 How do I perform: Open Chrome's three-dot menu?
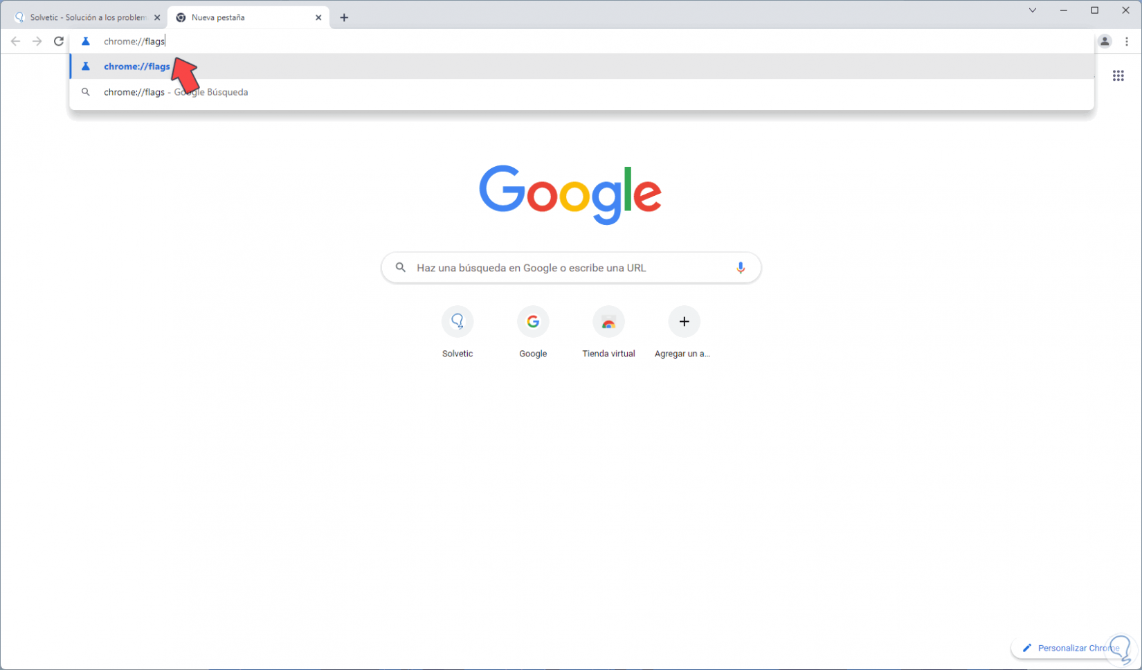(1126, 42)
